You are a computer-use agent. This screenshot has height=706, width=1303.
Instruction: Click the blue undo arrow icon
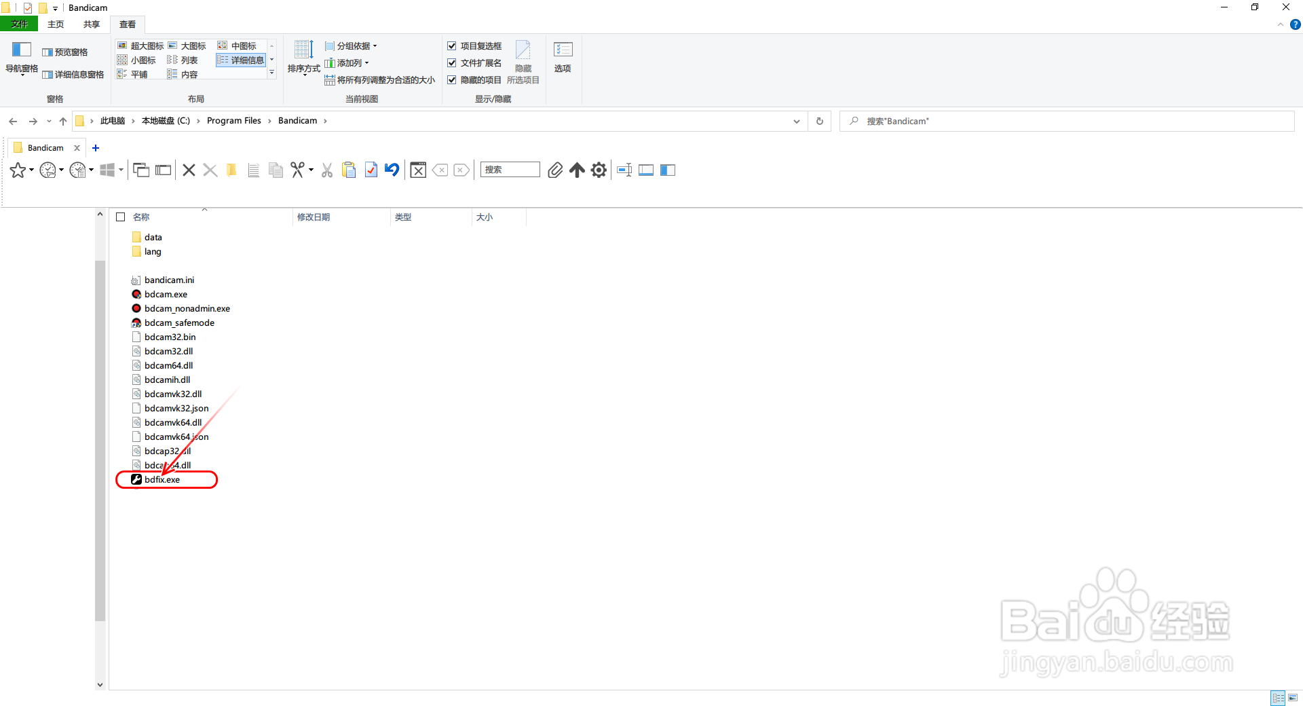click(x=392, y=170)
